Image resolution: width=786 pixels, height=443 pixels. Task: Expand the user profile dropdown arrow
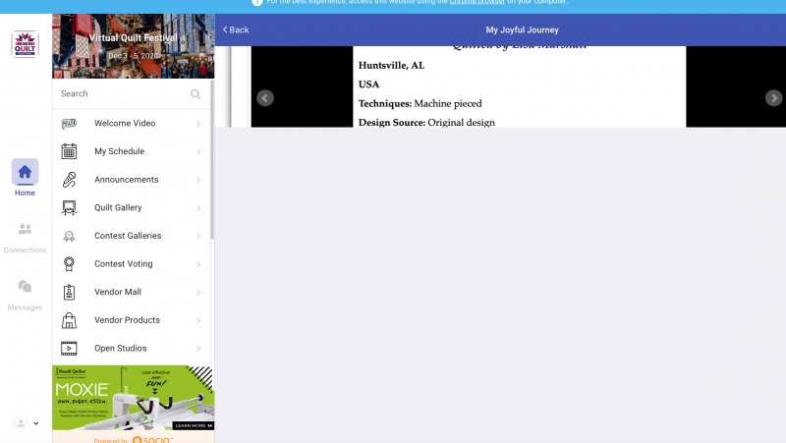pyautogui.click(x=36, y=423)
